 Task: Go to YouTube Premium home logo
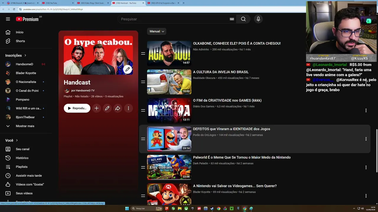point(27,19)
